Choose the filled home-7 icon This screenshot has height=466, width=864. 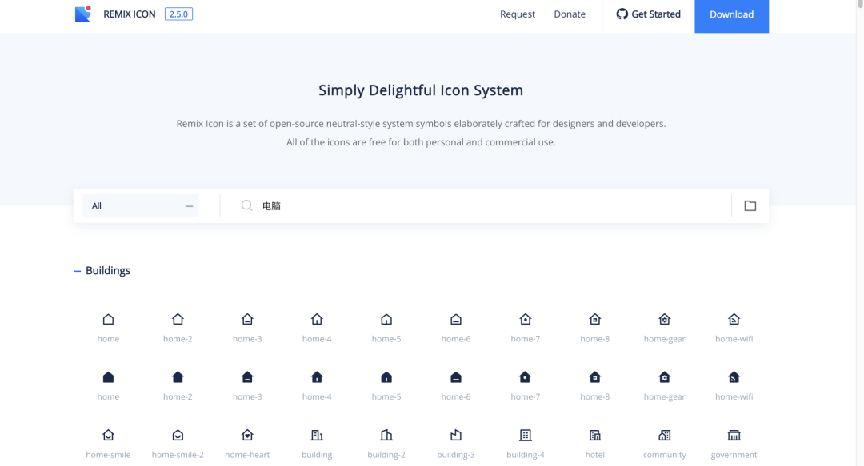(525, 376)
